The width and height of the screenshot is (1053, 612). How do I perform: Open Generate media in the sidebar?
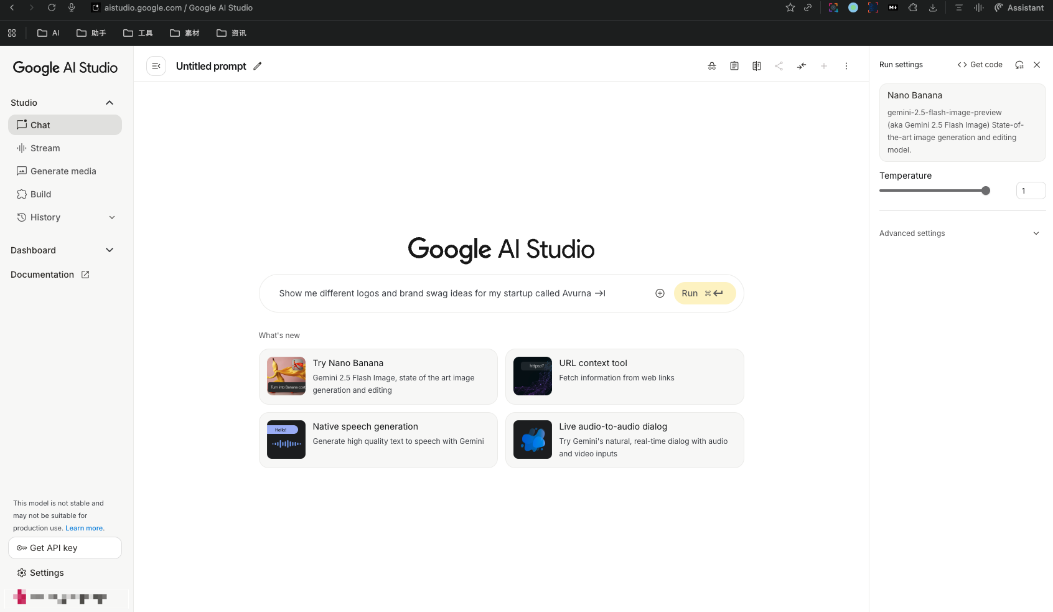65,171
